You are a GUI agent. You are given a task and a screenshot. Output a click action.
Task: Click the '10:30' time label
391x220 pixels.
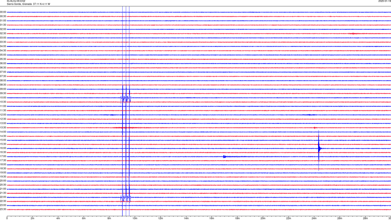coord(3,102)
